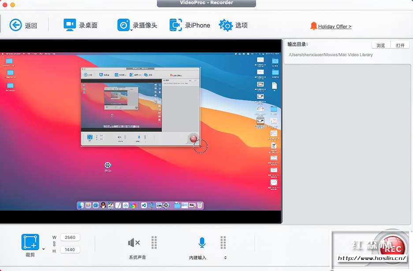Expand the crop preset arrow next to 裁剪
The image size is (413, 271).
[x=44, y=249]
